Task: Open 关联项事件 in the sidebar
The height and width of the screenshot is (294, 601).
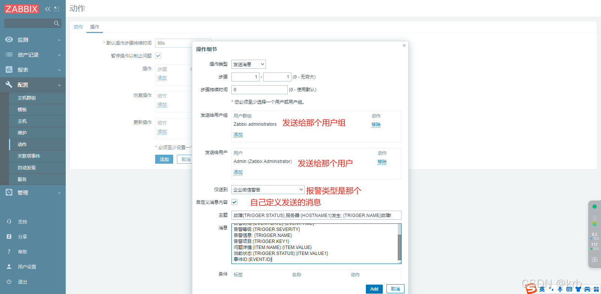Action: pyautogui.click(x=37, y=156)
